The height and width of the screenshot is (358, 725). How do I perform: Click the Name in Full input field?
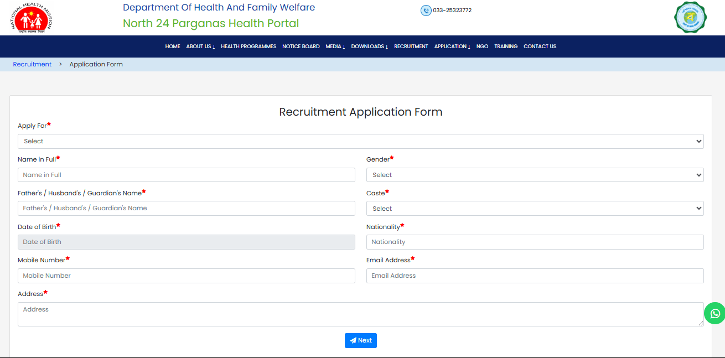pyautogui.click(x=187, y=174)
